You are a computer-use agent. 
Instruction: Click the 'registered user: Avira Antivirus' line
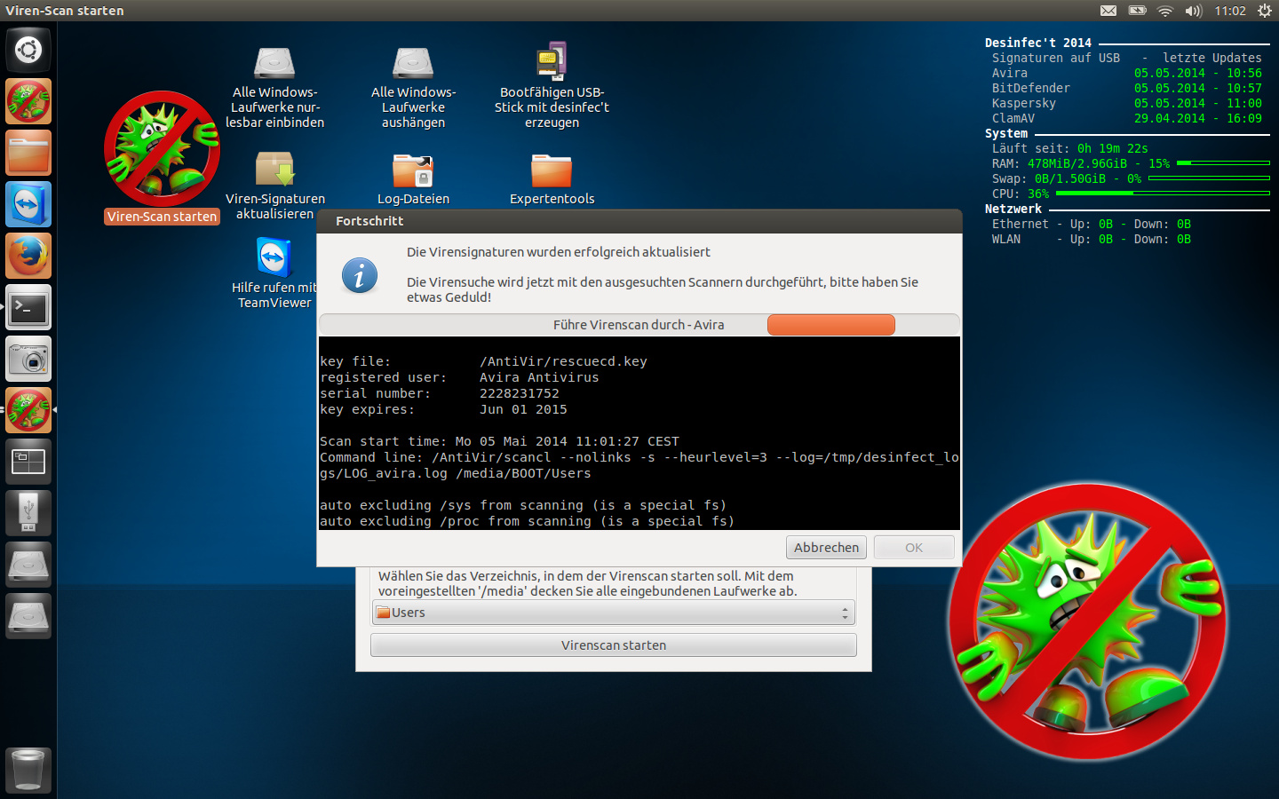click(459, 377)
